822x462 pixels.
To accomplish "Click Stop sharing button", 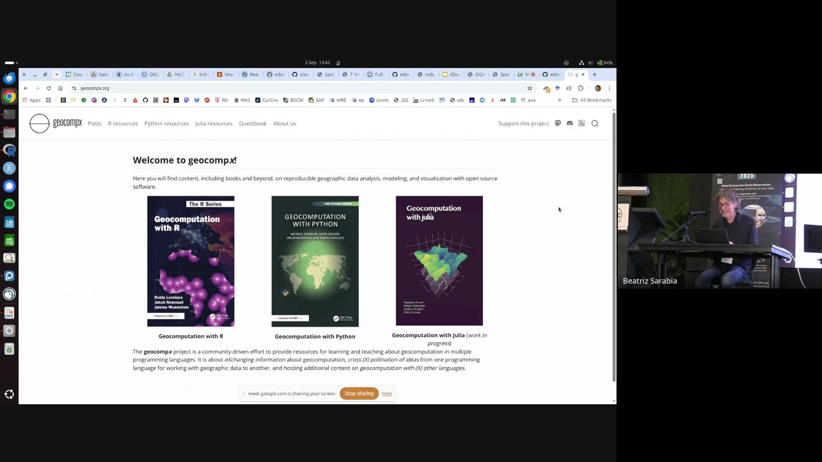I will pyautogui.click(x=359, y=393).
